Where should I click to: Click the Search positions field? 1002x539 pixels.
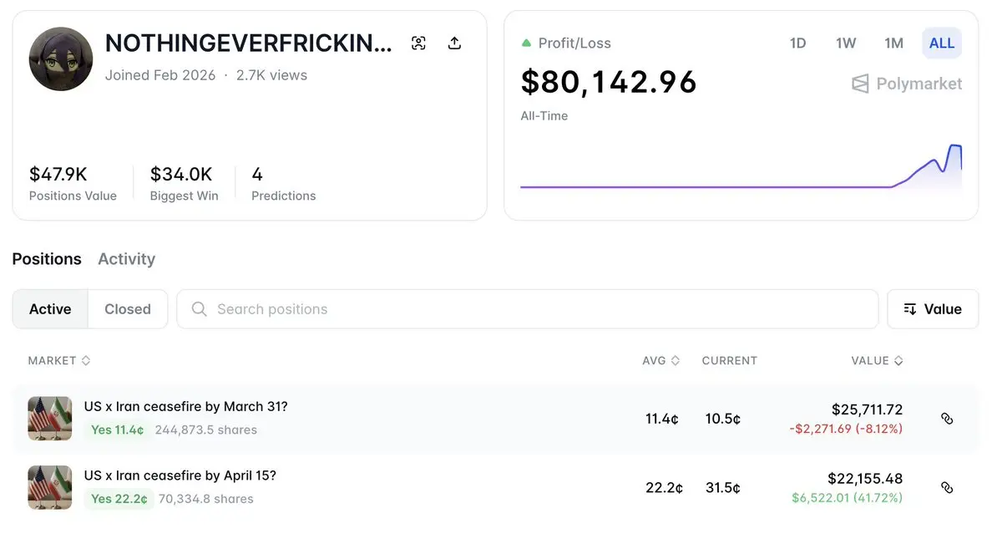pyautogui.click(x=534, y=309)
